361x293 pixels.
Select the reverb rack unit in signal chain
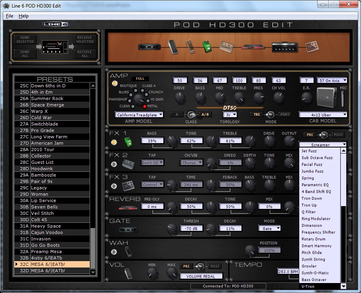click(x=253, y=47)
